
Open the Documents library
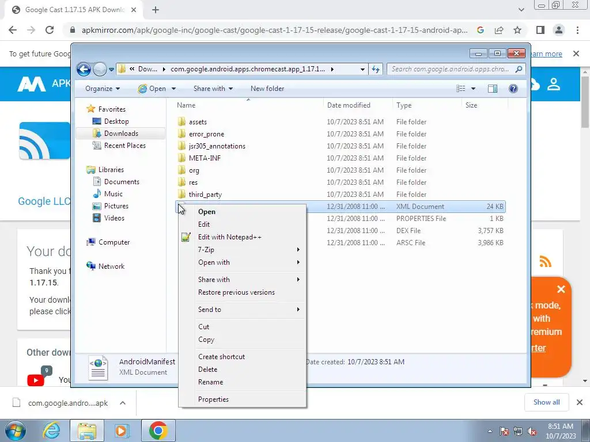pyautogui.click(x=122, y=182)
